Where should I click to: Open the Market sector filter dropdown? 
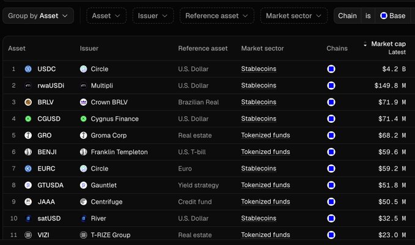pyautogui.click(x=294, y=16)
